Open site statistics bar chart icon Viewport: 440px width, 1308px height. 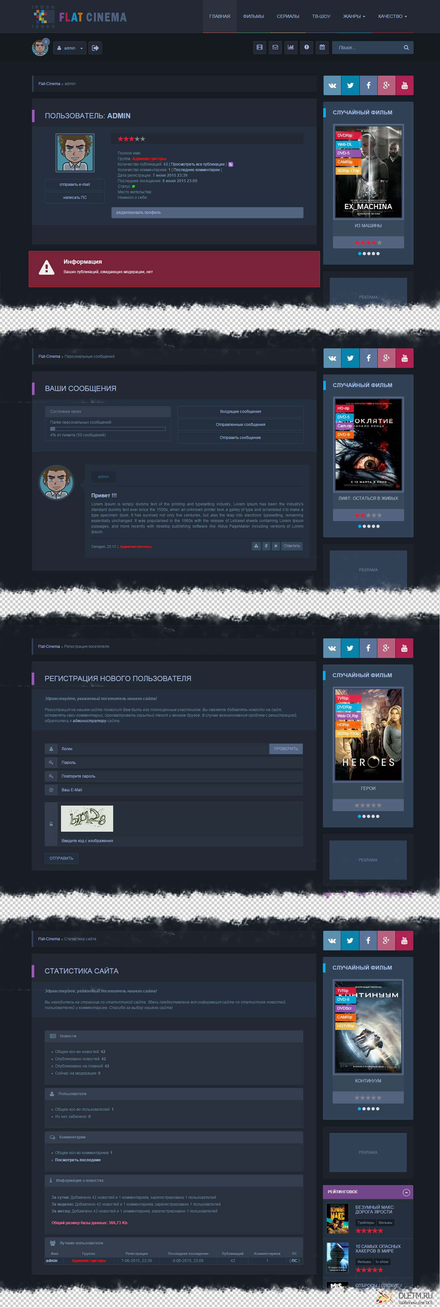coord(290,47)
